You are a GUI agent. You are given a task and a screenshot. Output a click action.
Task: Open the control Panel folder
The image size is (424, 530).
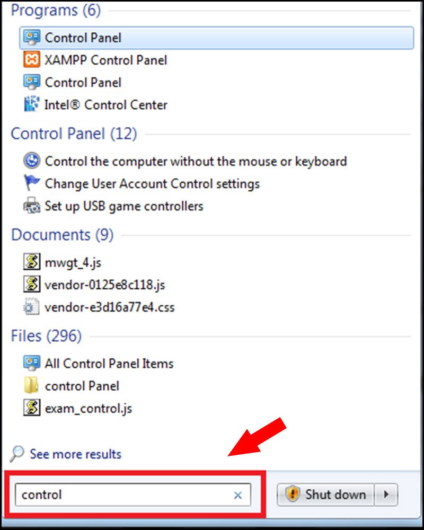(x=82, y=386)
